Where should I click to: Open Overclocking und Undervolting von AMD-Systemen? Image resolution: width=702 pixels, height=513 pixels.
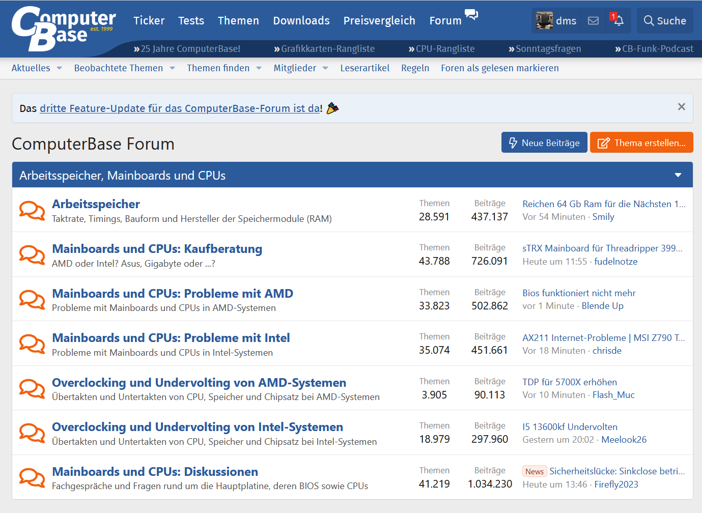[x=199, y=383]
